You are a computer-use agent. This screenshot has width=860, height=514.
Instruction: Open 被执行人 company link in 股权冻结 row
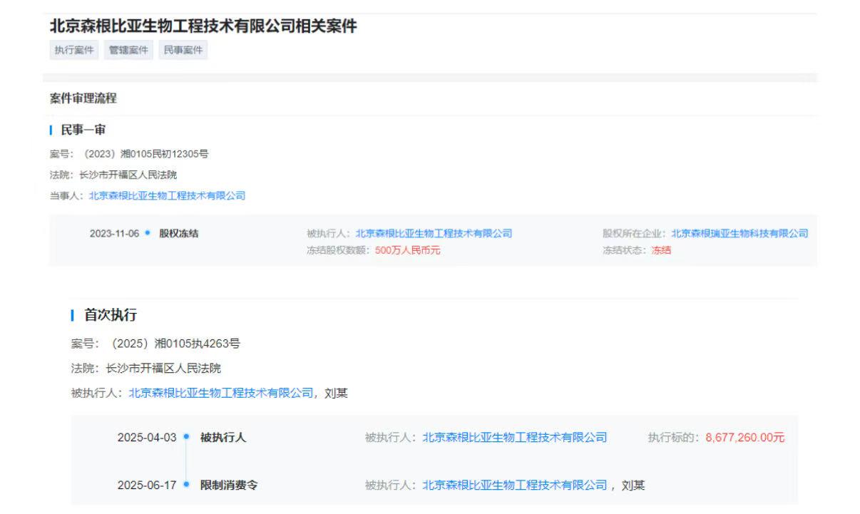(x=434, y=233)
